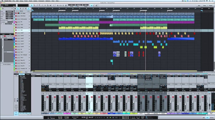The image size is (215, 120).
Task: Click the icon right of Autoscroll button
Action: [x=96, y=5]
